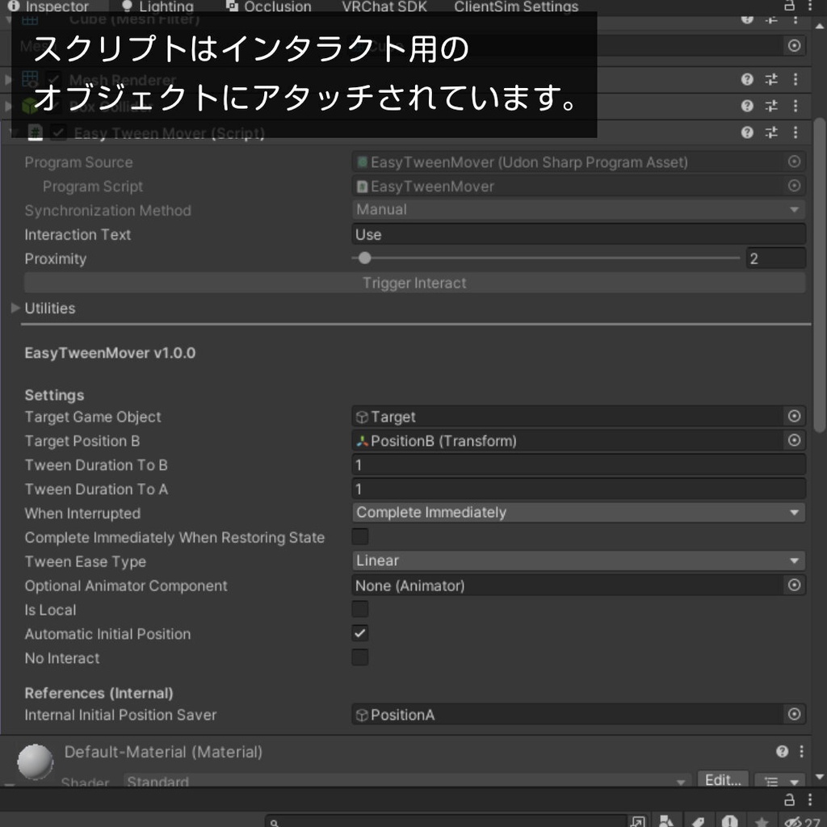Toggle hidden packages visibility icon showing 27
The width and height of the screenshot is (827, 827).
[x=802, y=821]
